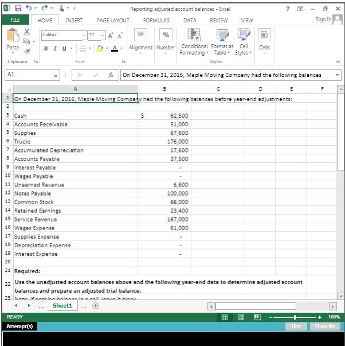This screenshot has height=346, width=345.
Task: Open the borders dropdown arrow
Action: 90,48
